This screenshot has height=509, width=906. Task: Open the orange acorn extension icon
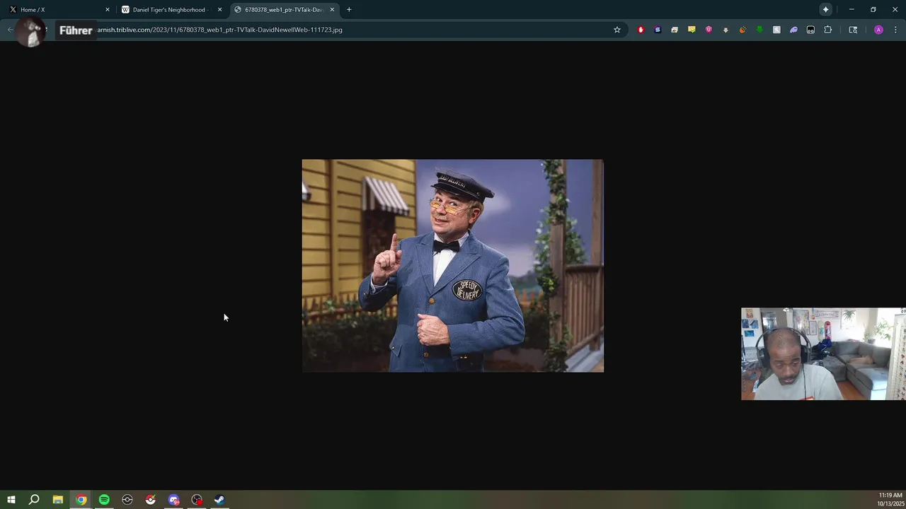point(742,30)
